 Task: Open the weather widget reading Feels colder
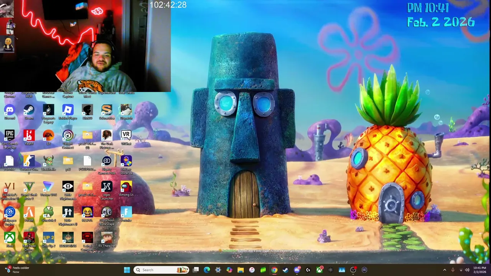(17, 270)
